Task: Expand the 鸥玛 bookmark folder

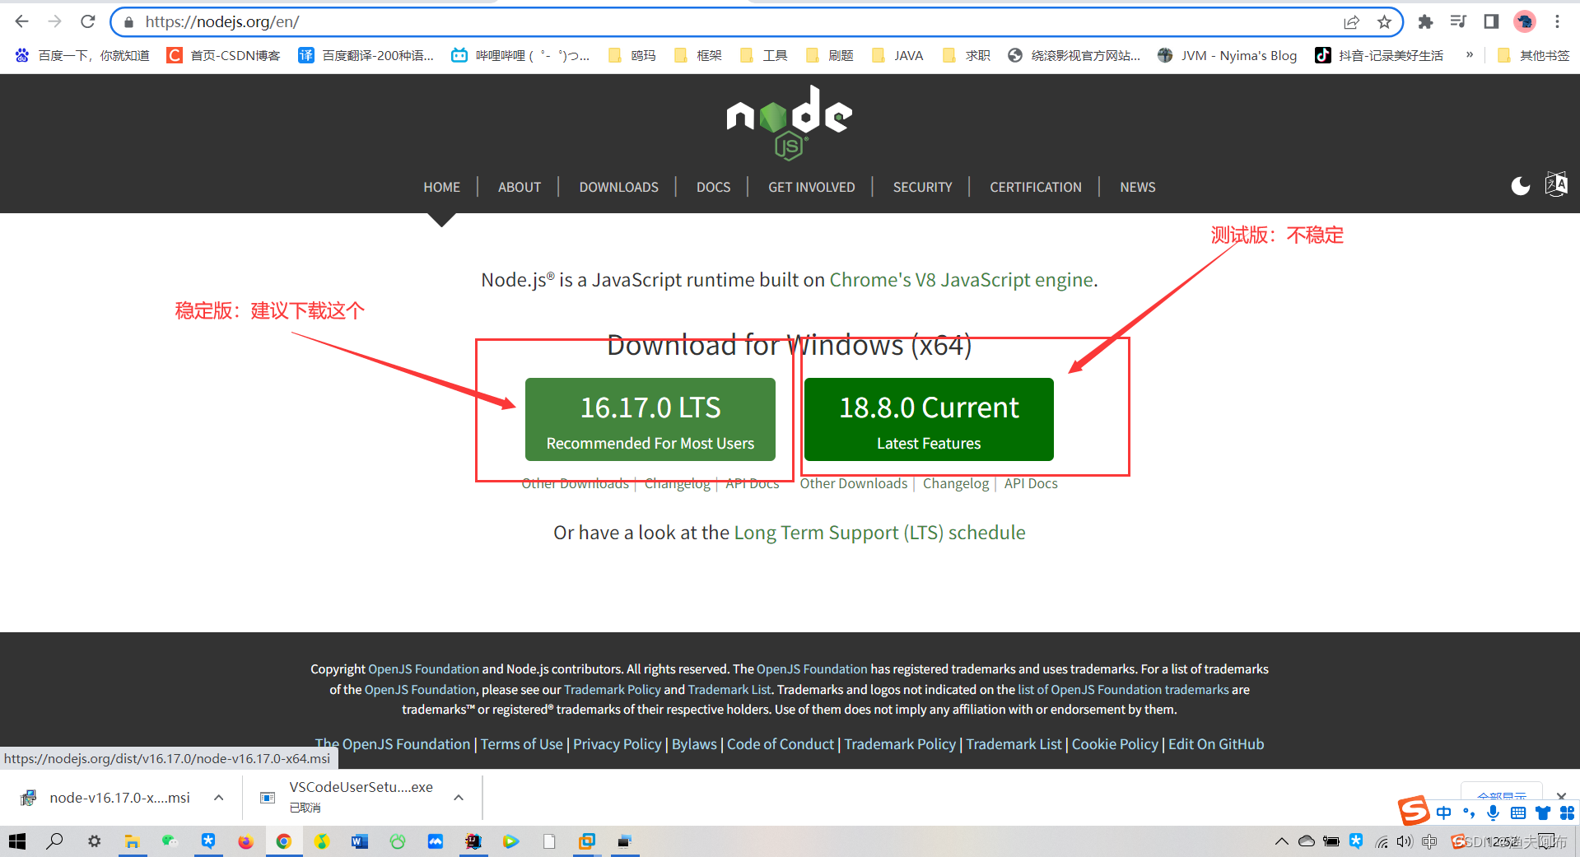Action: tap(632, 55)
